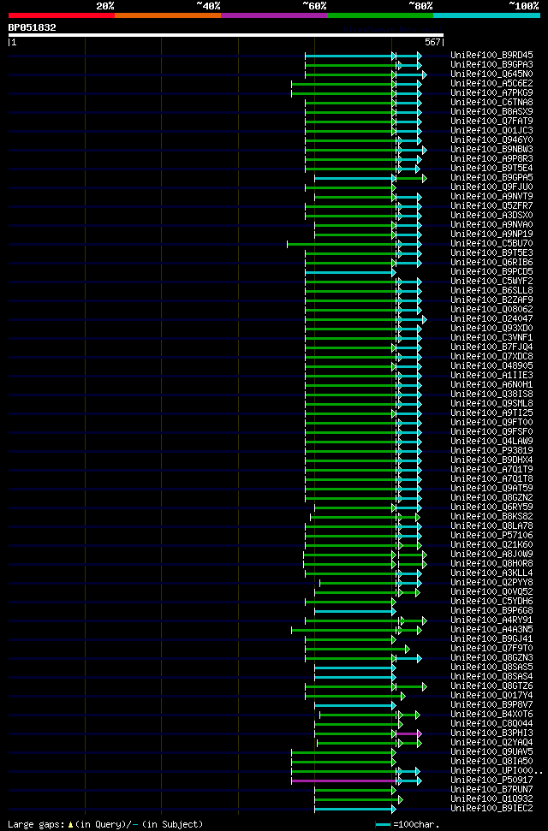548x831 pixels.
Task: Select the UniRef100_Q38IS8 label
Action: (491, 394)
